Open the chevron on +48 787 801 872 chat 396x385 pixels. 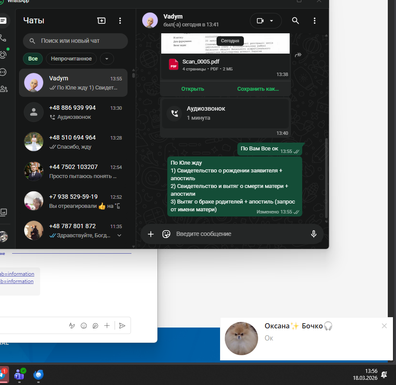click(x=119, y=235)
